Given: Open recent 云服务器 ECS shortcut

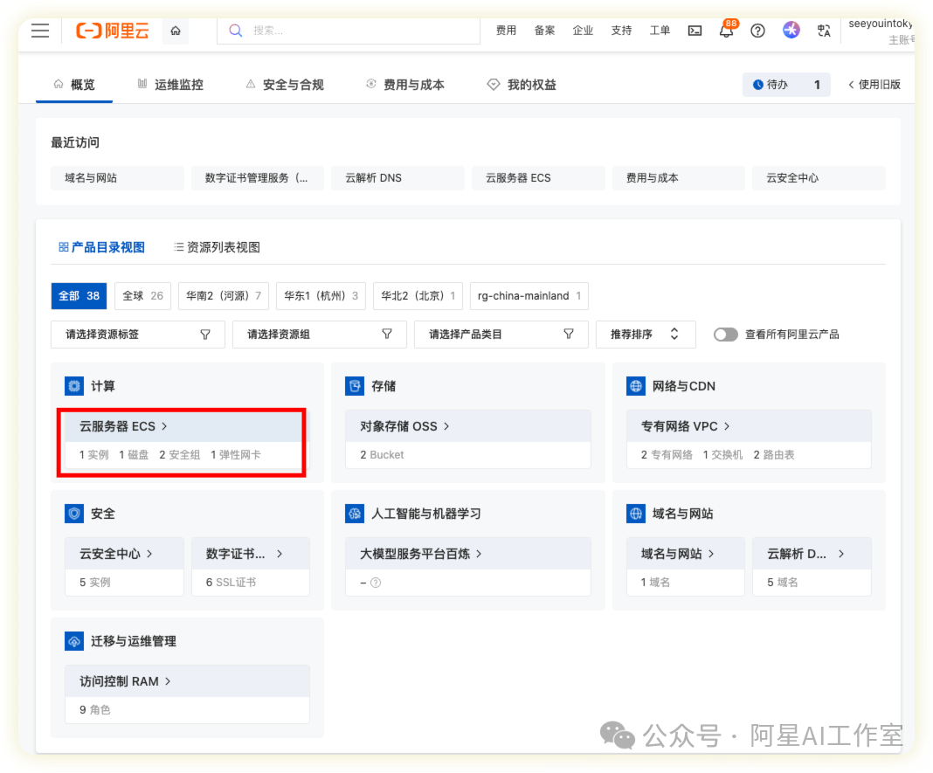Looking at the screenshot, I should click(538, 178).
